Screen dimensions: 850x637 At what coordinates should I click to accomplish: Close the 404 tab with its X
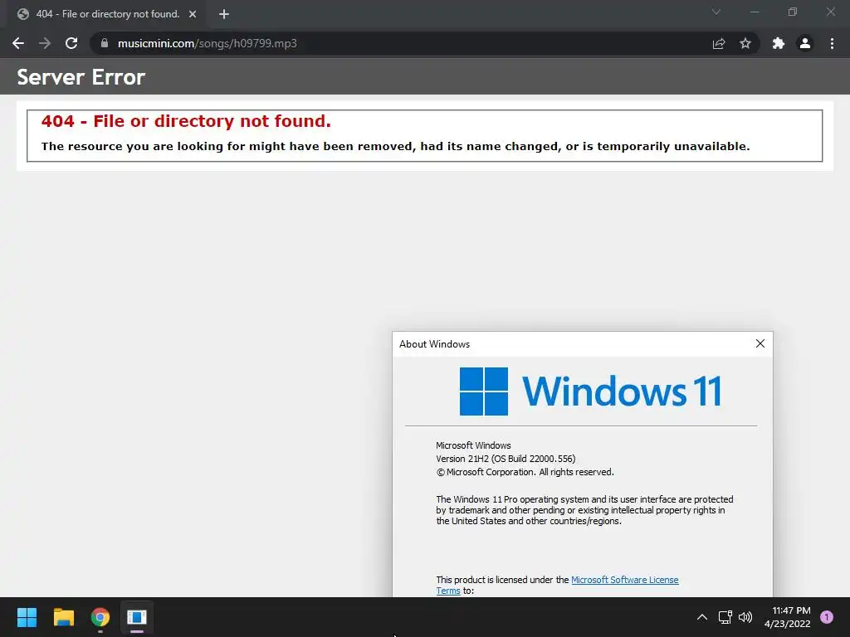(193, 14)
